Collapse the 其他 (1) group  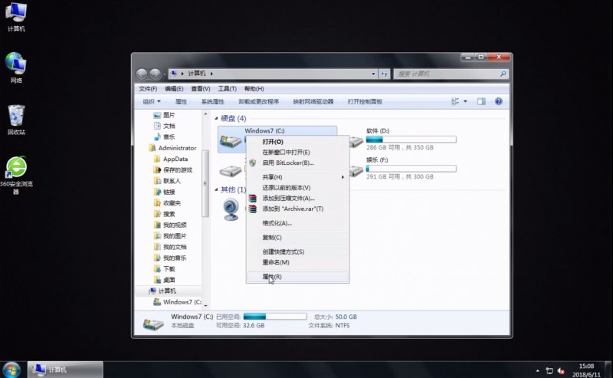click(x=216, y=189)
